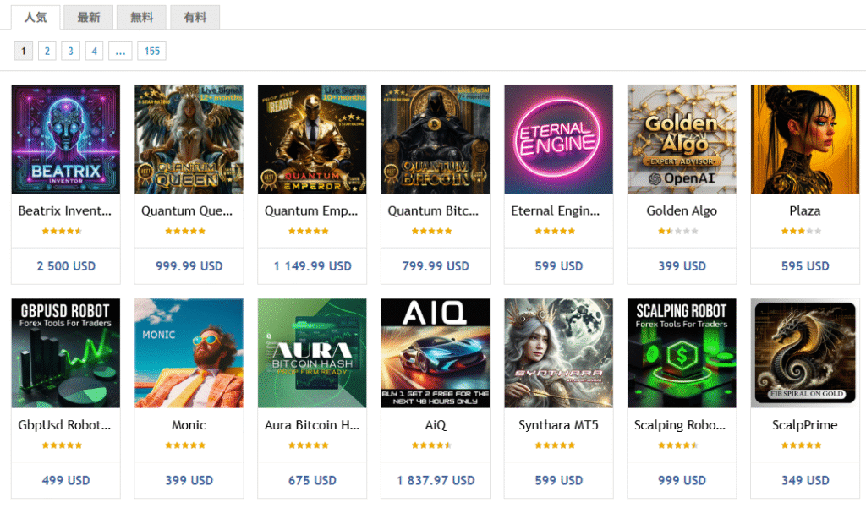Click the Quantum Queen product image
The height and width of the screenshot is (508, 866).
pyautogui.click(x=189, y=139)
